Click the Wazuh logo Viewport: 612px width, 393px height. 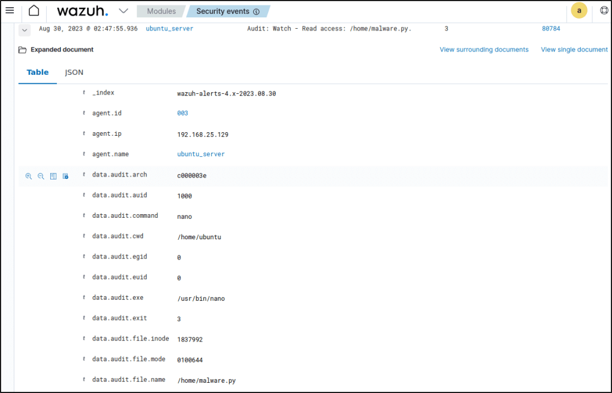(x=83, y=11)
